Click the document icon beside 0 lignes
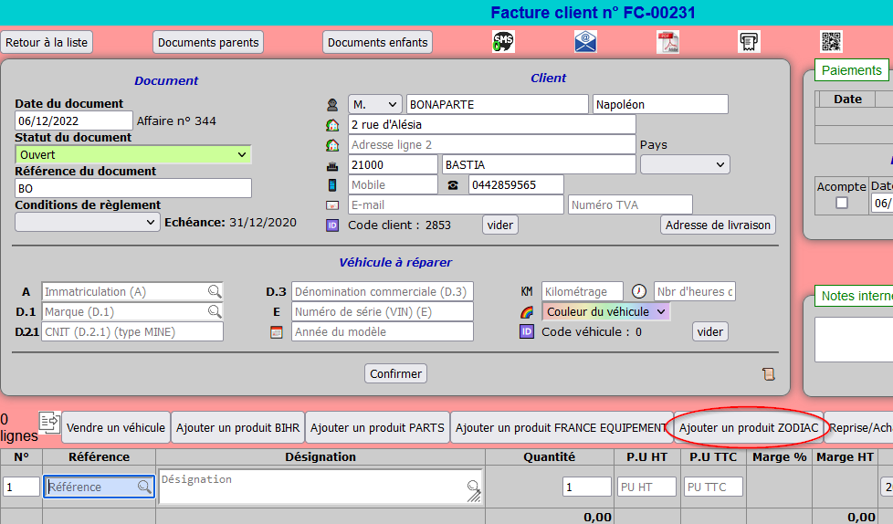 click(x=48, y=421)
